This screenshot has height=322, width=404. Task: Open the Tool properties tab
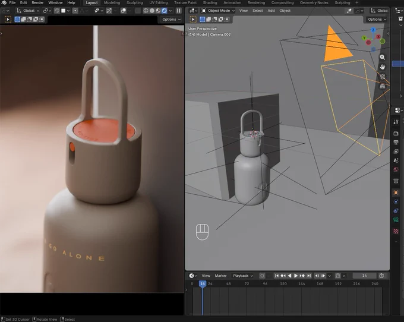tap(396, 122)
